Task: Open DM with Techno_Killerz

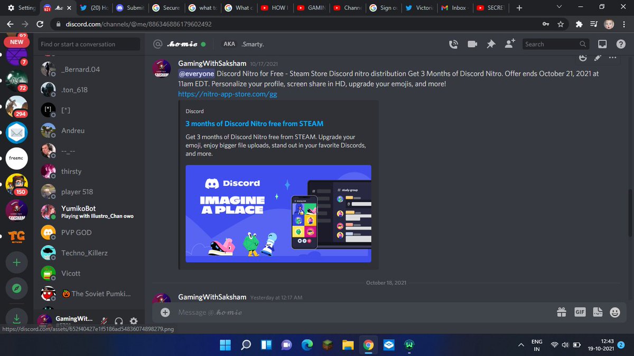Action: [89, 253]
